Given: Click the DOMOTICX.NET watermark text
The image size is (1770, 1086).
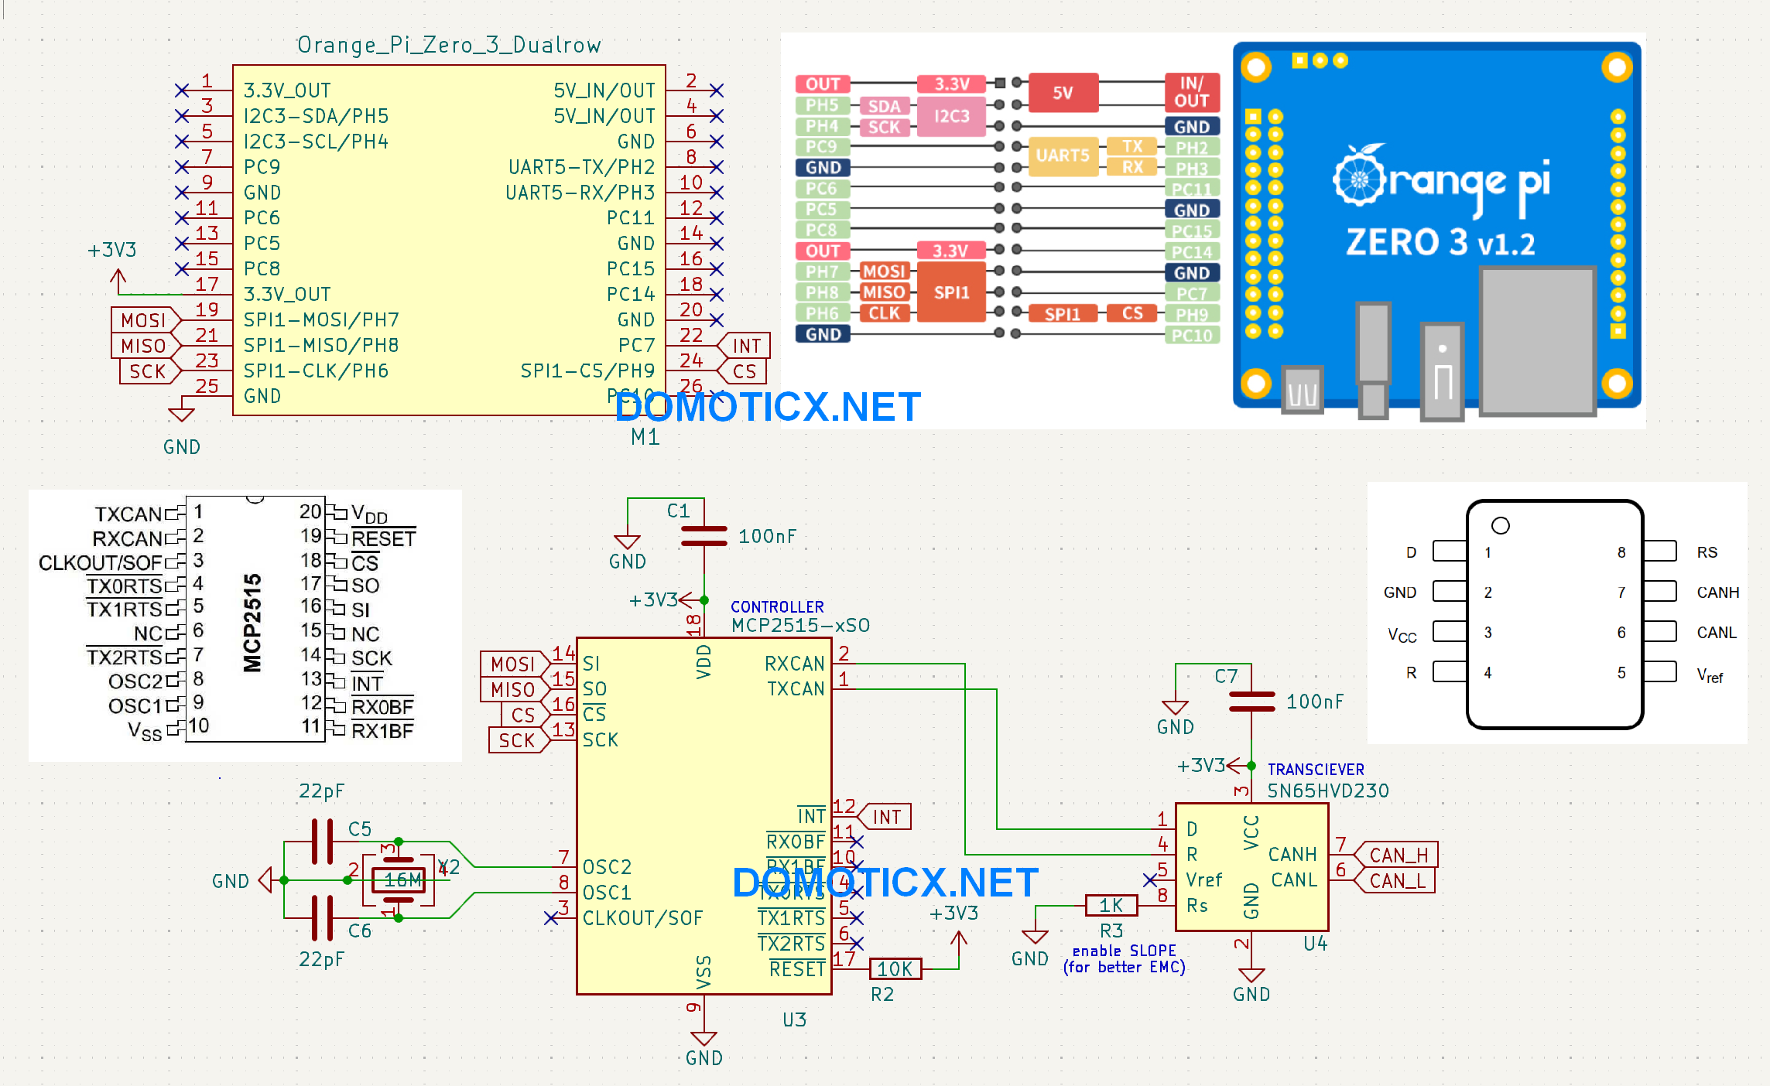Looking at the screenshot, I should click(766, 406).
